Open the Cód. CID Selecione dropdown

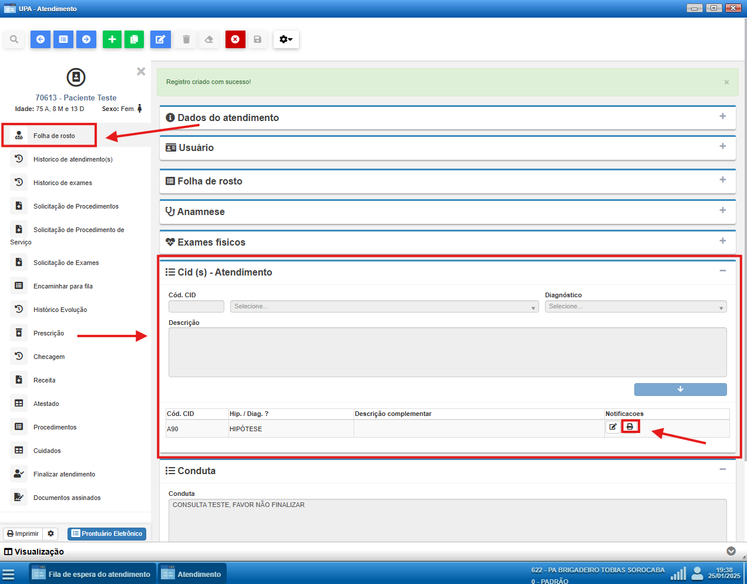coord(384,307)
